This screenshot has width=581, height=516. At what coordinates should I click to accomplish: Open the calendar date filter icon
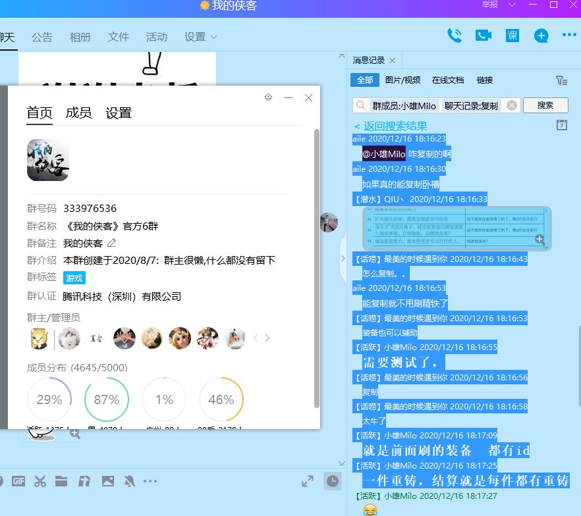pos(562,125)
